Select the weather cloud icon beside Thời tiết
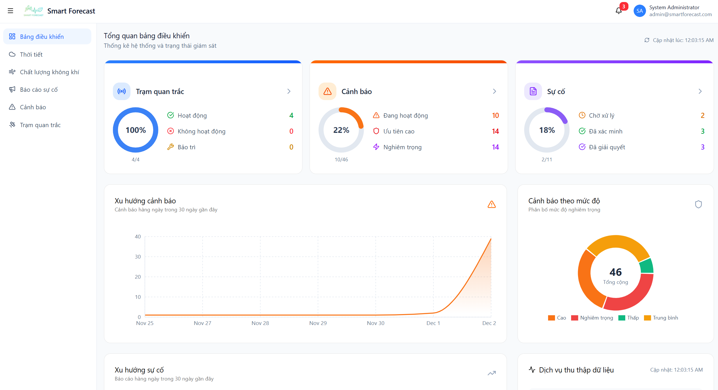This screenshot has height=390, width=718. tap(12, 54)
